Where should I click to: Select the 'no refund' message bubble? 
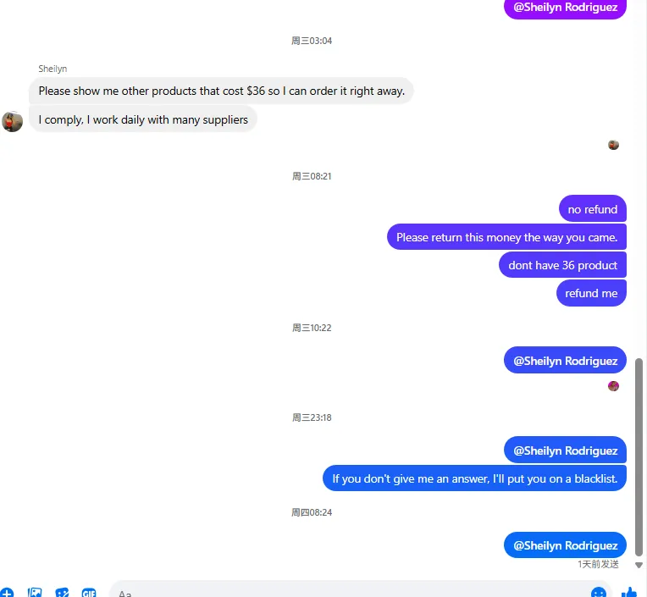pyautogui.click(x=593, y=209)
